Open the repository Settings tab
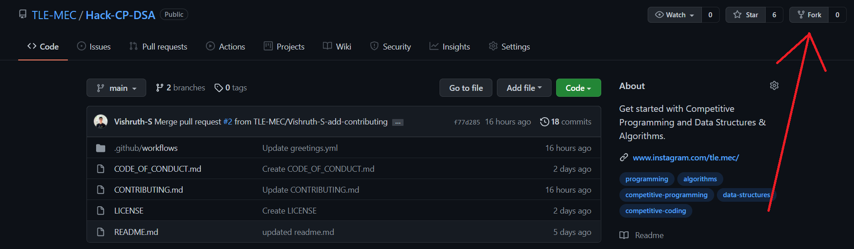 (x=509, y=46)
